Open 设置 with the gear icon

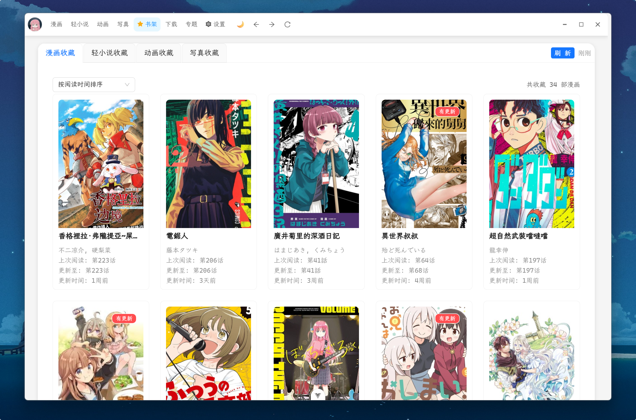pos(215,24)
